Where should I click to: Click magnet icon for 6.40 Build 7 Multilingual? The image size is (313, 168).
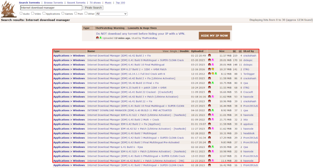(209, 133)
